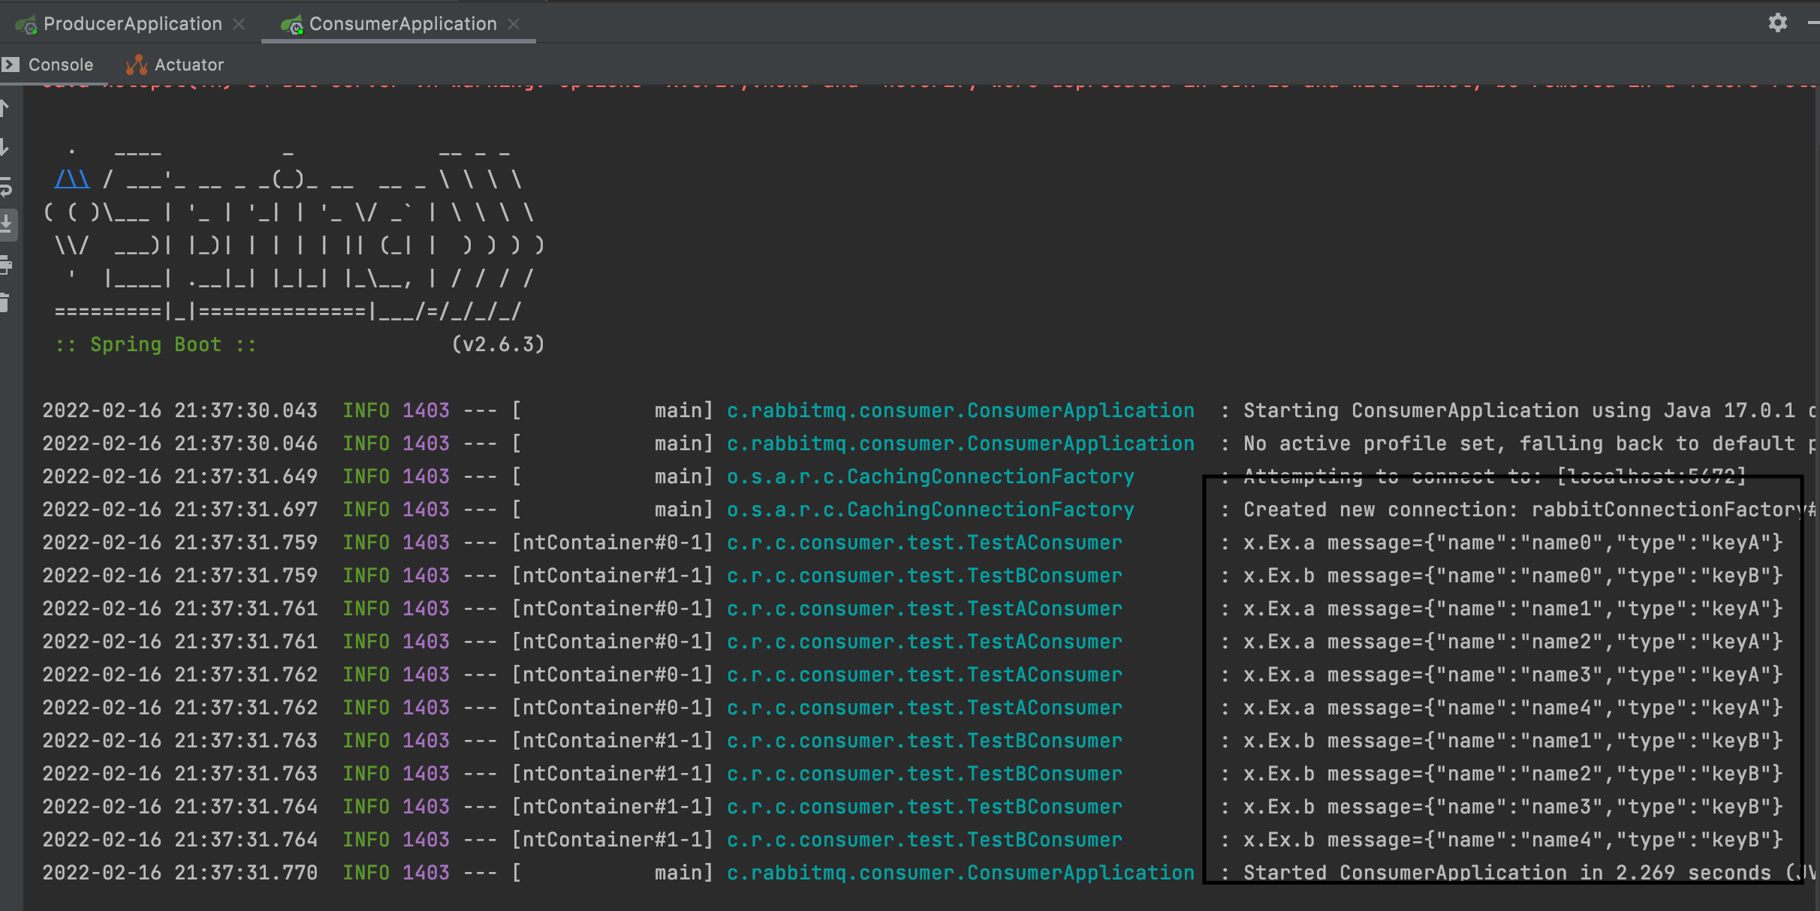Select the Console tab

[60, 65]
